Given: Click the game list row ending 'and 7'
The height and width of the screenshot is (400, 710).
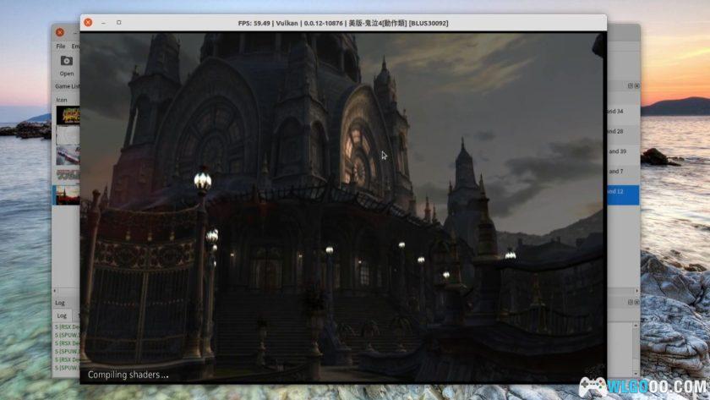Looking at the screenshot, I should tap(623, 171).
